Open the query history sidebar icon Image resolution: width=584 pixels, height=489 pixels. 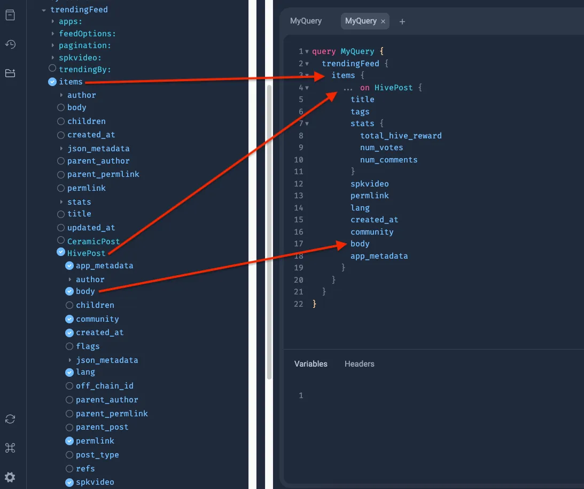10,44
